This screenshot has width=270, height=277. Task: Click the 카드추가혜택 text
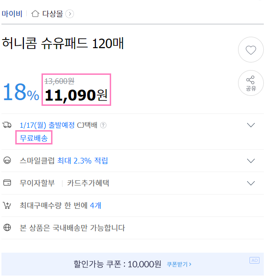pos(88,183)
